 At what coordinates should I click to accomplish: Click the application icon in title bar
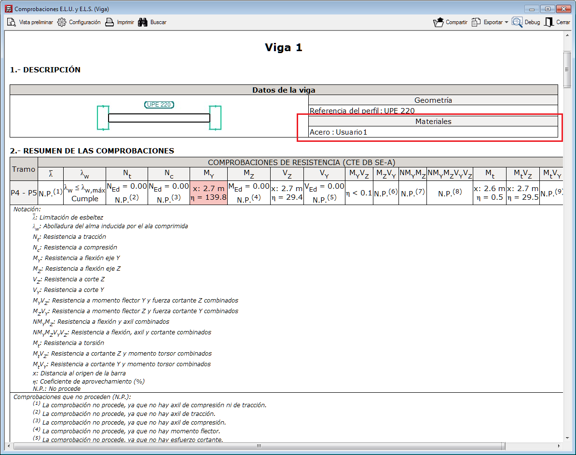pos(9,9)
